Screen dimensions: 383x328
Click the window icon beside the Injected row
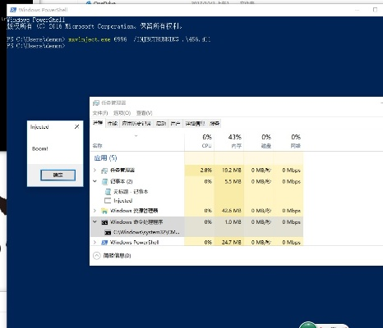point(108,201)
